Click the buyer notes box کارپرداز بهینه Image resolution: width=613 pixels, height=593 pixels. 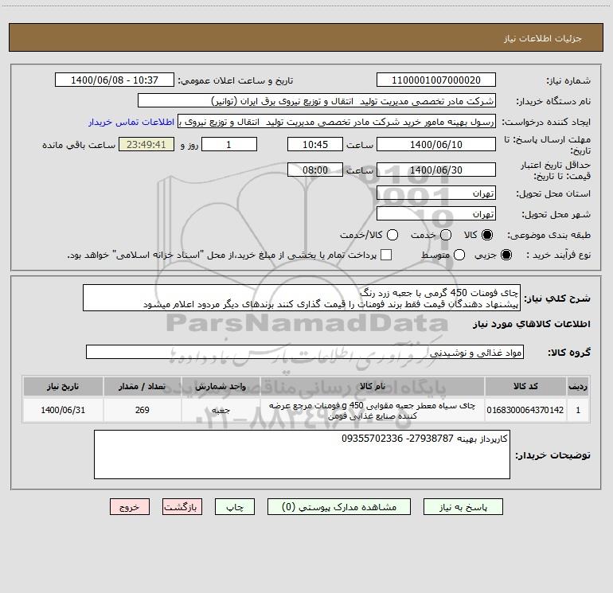point(302,455)
